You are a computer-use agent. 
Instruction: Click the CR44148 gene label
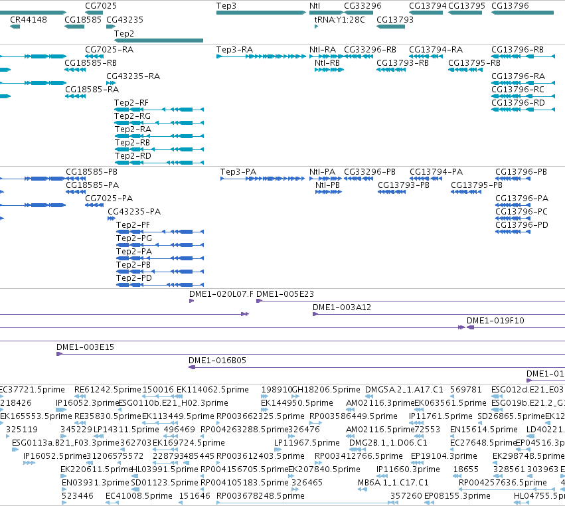[x=29, y=19]
